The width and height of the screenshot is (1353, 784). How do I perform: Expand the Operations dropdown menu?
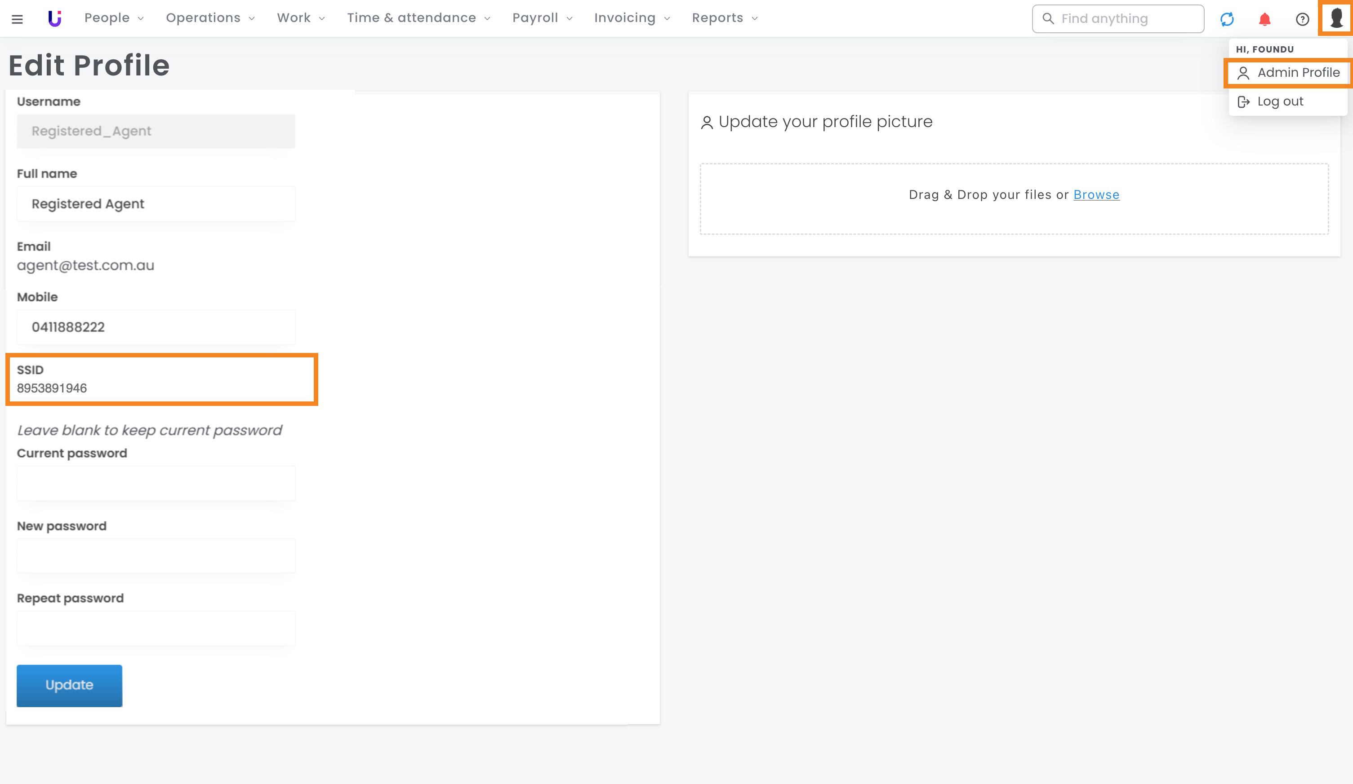click(210, 18)
